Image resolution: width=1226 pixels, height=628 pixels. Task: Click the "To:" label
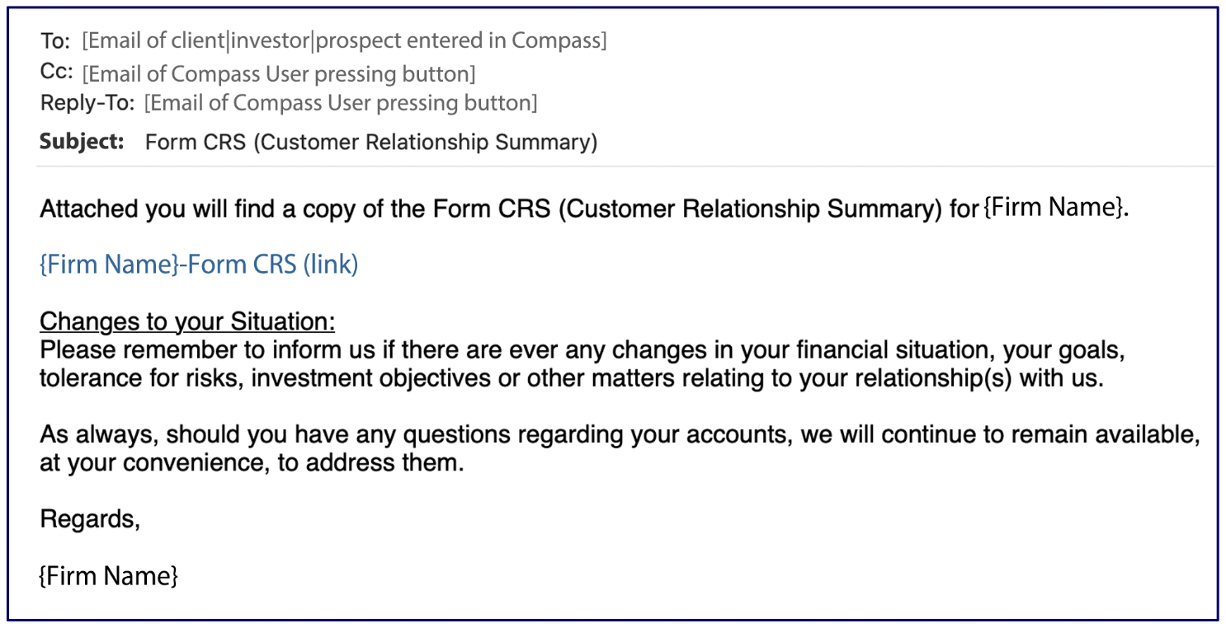point(55,41)
